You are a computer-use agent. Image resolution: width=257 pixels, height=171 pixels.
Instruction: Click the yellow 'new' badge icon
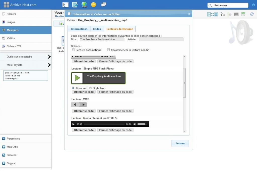(93, 5)
